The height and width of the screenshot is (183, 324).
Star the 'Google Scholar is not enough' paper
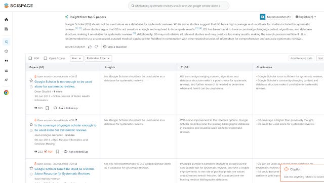(x=31, y=81)
